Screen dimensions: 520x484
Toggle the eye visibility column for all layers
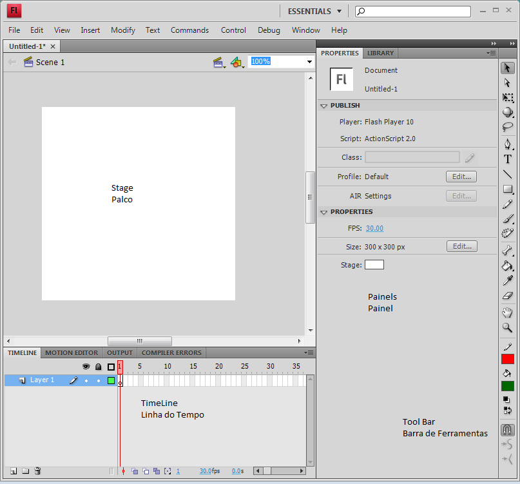[x=86, y=367]
